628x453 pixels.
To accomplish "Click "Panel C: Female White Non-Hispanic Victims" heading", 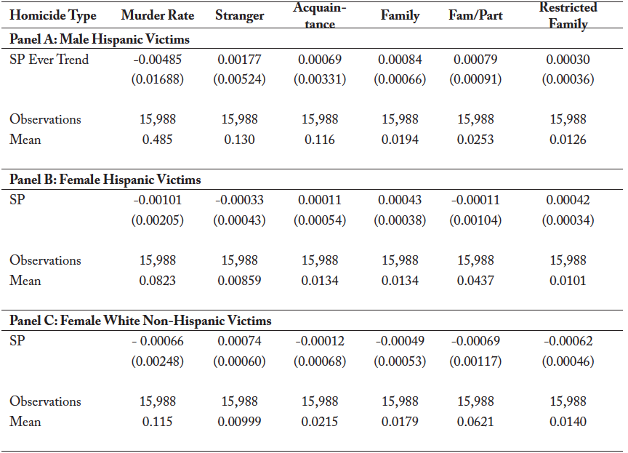I will 140,321.
